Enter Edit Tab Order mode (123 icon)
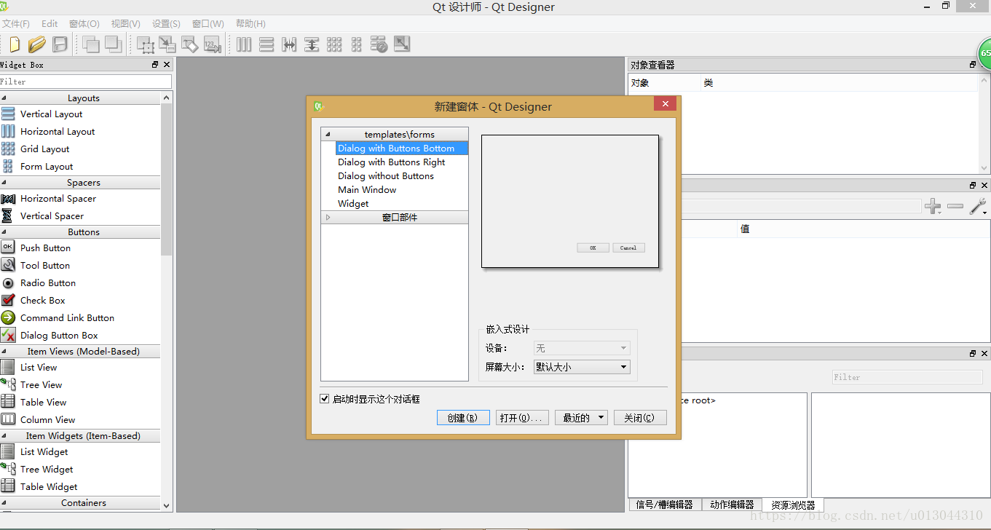Image resolution: width=991 pixels, height=530 pixels. pos(213,44)
